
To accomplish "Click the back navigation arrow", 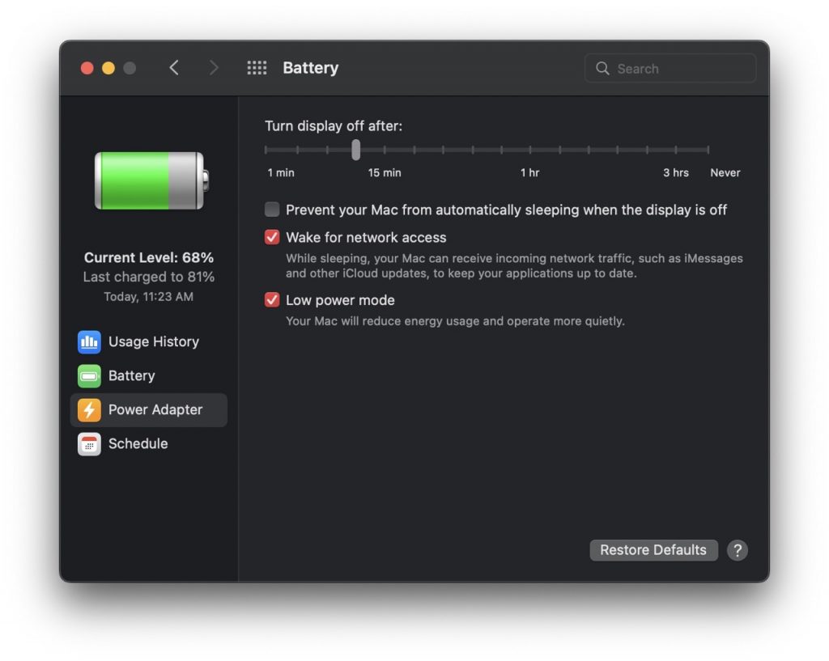I will point(174,68).
